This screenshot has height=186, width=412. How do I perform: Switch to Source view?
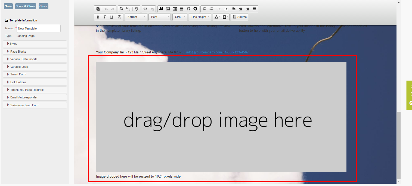pos(240,17)
